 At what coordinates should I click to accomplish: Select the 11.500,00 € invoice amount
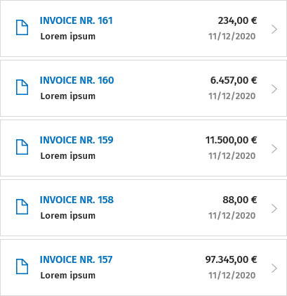(231, 141)
